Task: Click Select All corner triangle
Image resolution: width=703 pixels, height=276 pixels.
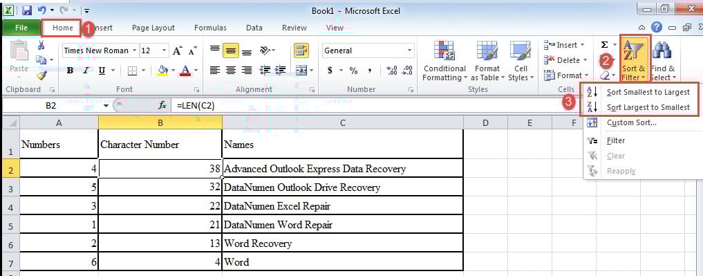Action: click(x=11, y=123)
